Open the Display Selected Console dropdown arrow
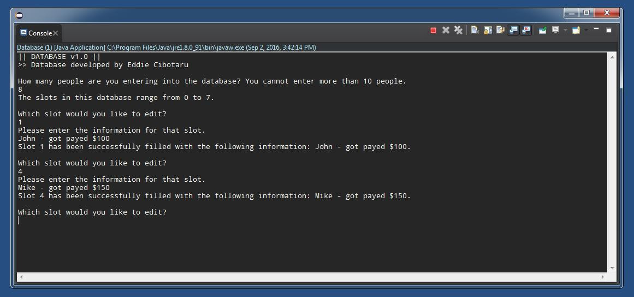Image resolution: width=634 pixels, height=297 pixels. [565, 31]
